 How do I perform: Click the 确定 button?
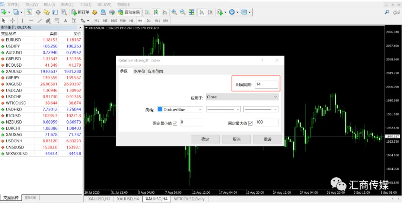click(205, 139)
